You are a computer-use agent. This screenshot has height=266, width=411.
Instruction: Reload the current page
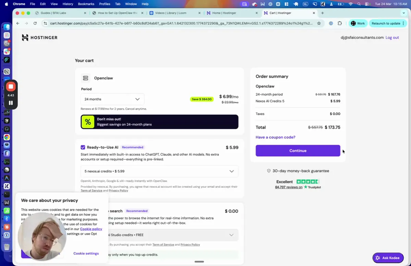pyautogui.click(x=35, y=23)
